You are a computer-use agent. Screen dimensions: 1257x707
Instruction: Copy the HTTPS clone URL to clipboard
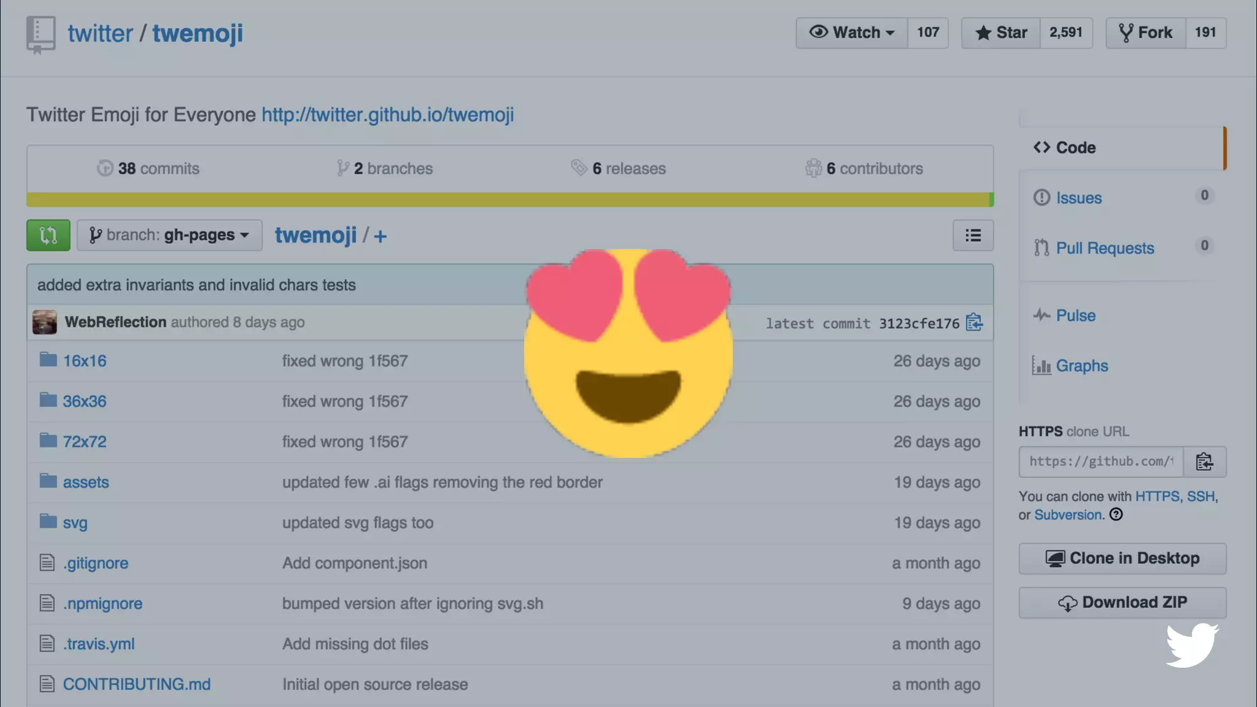click(x=1204, y=462)
